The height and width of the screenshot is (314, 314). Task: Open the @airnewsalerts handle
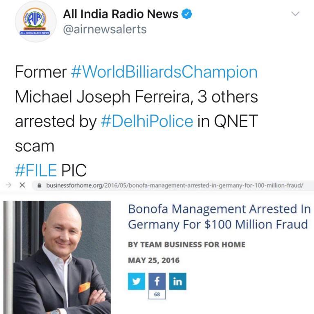(x=105, y=29)
